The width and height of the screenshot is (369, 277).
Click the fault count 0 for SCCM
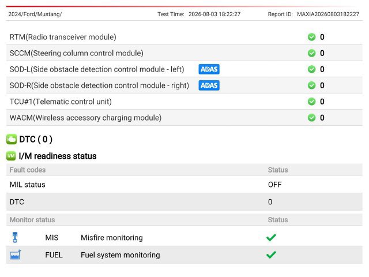coord(322,53)
